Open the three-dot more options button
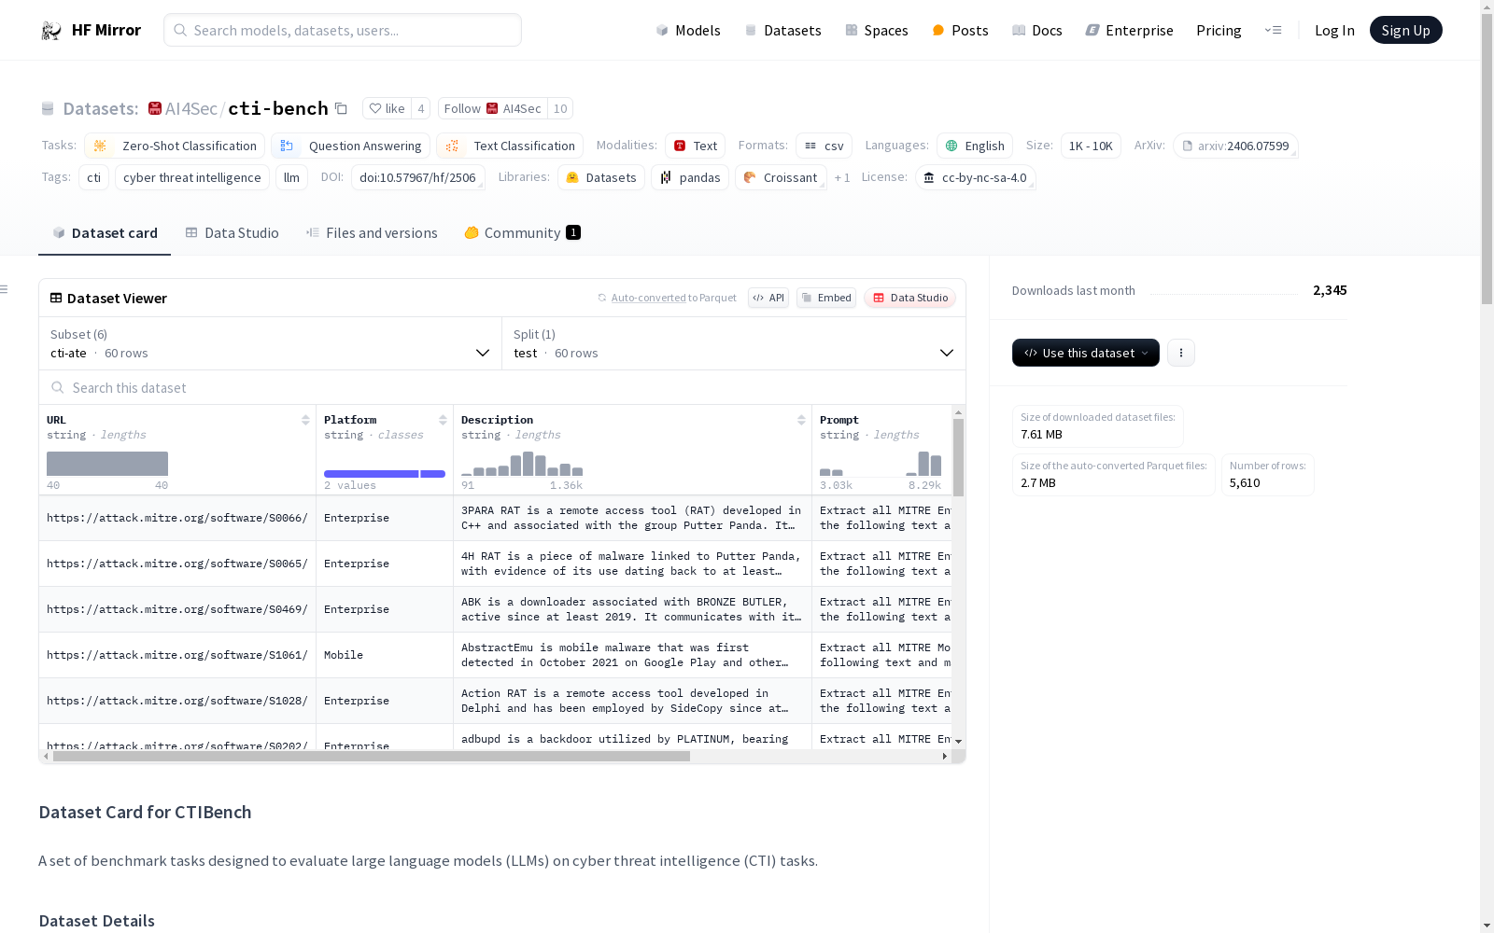1494x933 pixels. coord(1181,353)
